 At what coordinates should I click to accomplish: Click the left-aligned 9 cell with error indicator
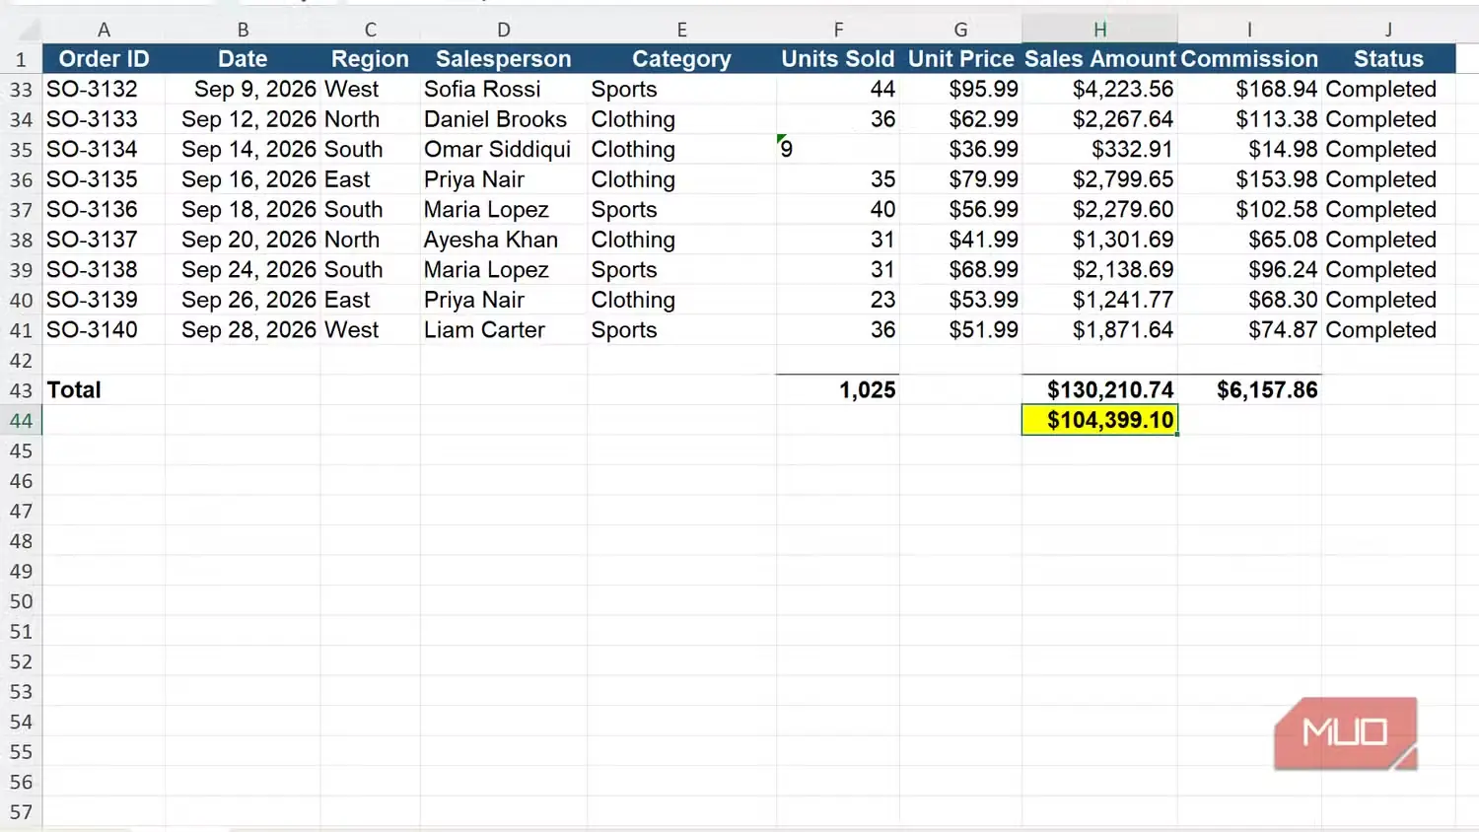(838, 150)
